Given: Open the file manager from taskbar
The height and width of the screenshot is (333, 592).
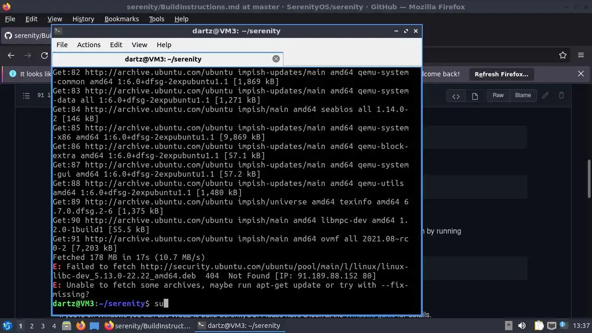Looking at the screenshot, I should coord(67,326).
